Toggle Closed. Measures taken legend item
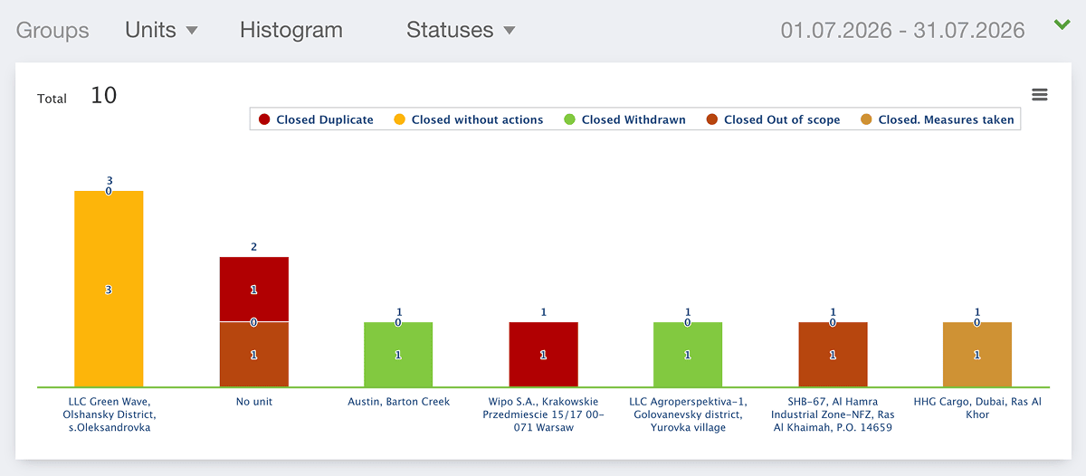Viewport: 1086px width, 476px height. [938, 119]
